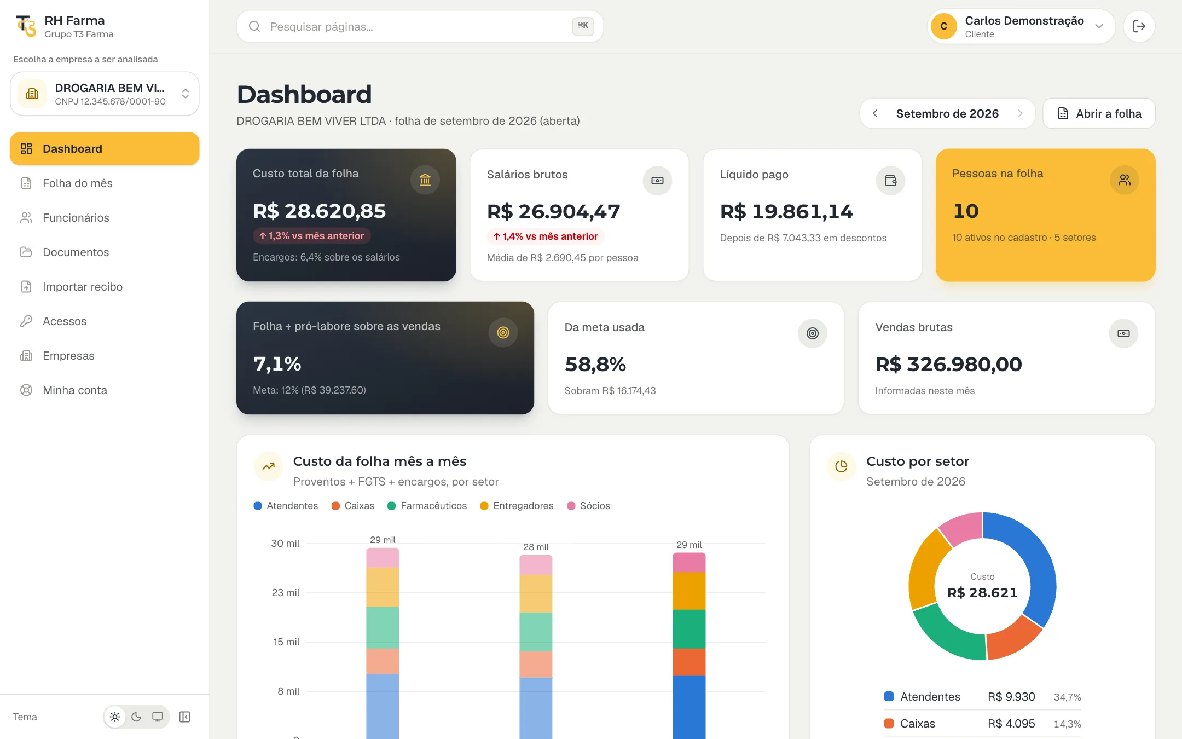Click the trend icon beside Custo da folha mês a mês

268,466
